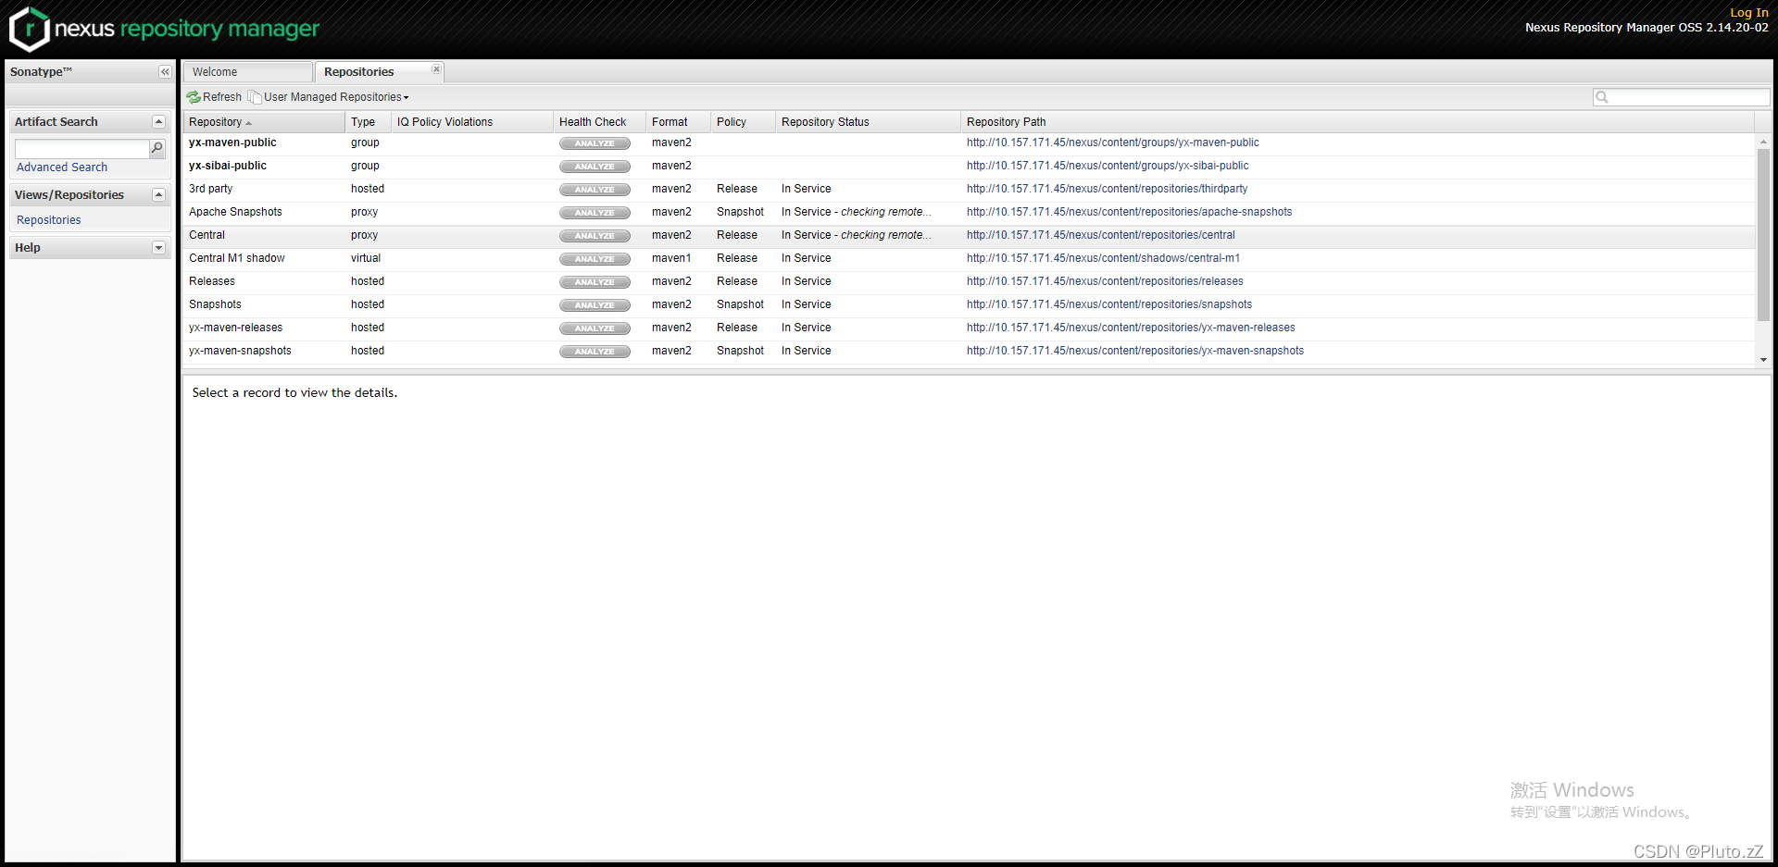
Task: Select the Central M1 shadow row
Action: 969,259
